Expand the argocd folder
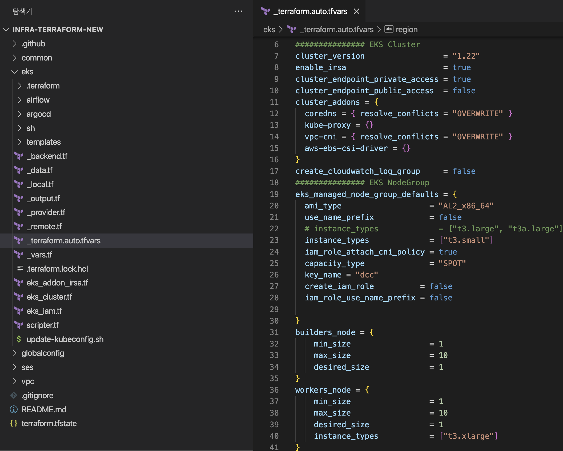 click(x=19, y=114)
